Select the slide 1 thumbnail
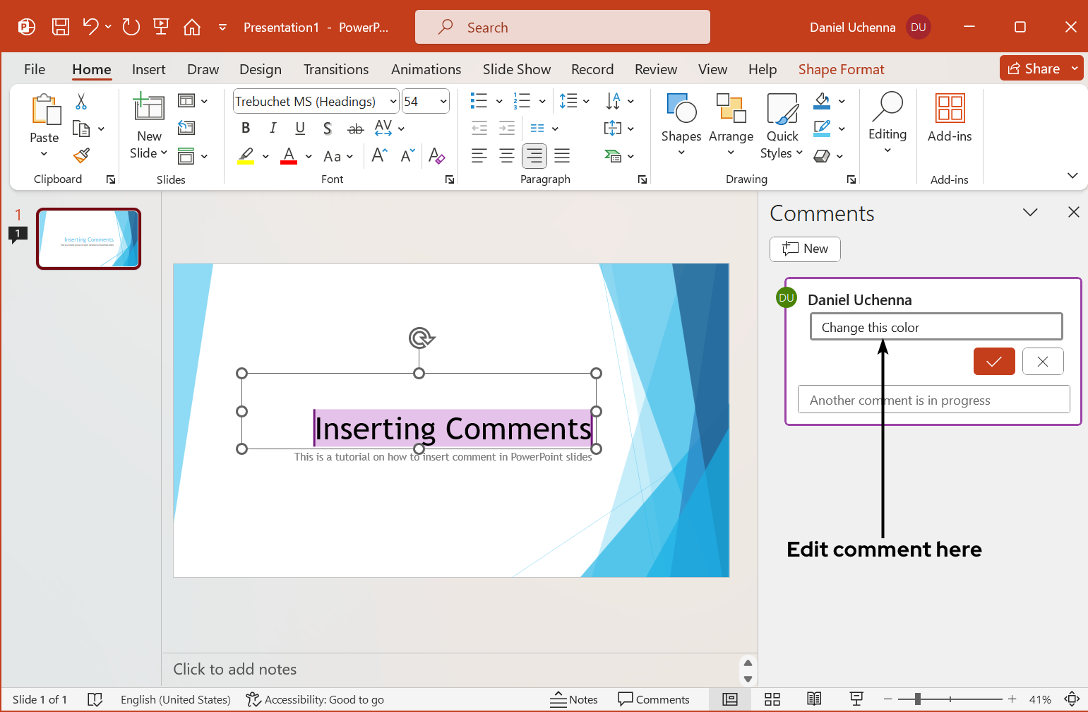 (x=88, y=239)
